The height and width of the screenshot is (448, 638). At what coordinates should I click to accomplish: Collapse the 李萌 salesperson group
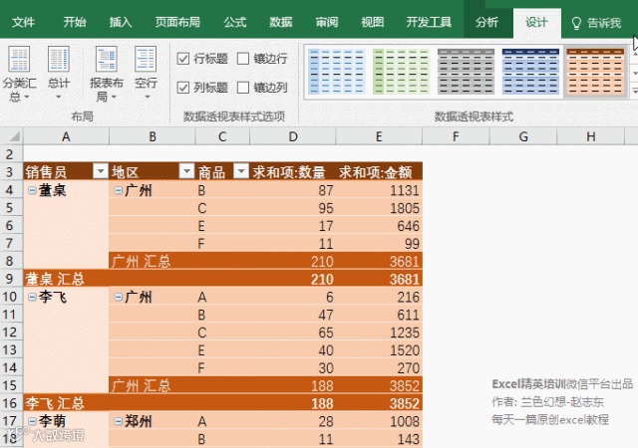(x=32, y=421)
